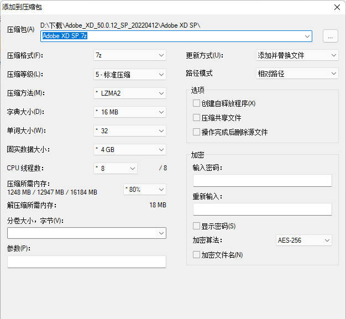Click the 参数(P) input field
Image resolution: width=346 pixels, height=319 pixels.
pyautogui.click(x=87, y=262)
